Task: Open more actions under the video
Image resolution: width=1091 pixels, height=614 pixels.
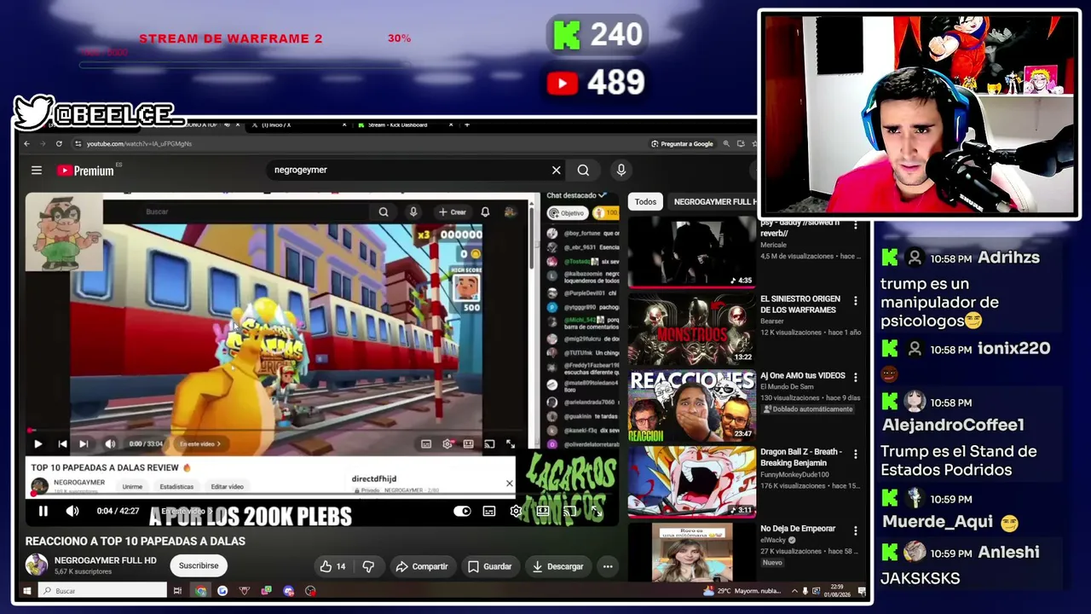Action: tap(608, 566)
